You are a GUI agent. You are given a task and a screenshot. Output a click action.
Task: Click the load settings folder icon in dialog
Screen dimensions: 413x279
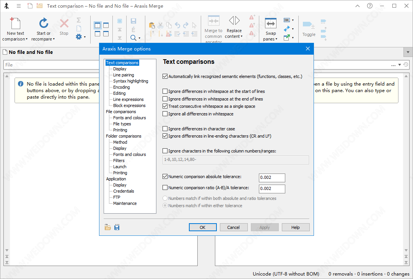(107, 227)
